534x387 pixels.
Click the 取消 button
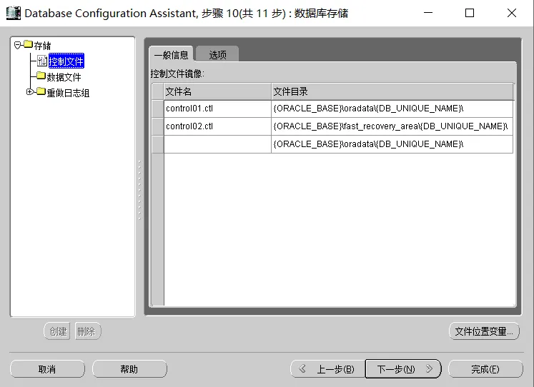coord(47,369)
